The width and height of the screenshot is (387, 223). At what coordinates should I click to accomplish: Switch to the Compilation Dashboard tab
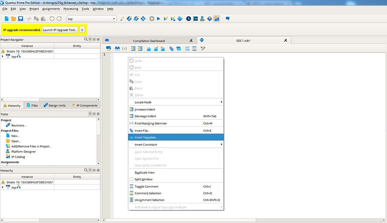149,40
